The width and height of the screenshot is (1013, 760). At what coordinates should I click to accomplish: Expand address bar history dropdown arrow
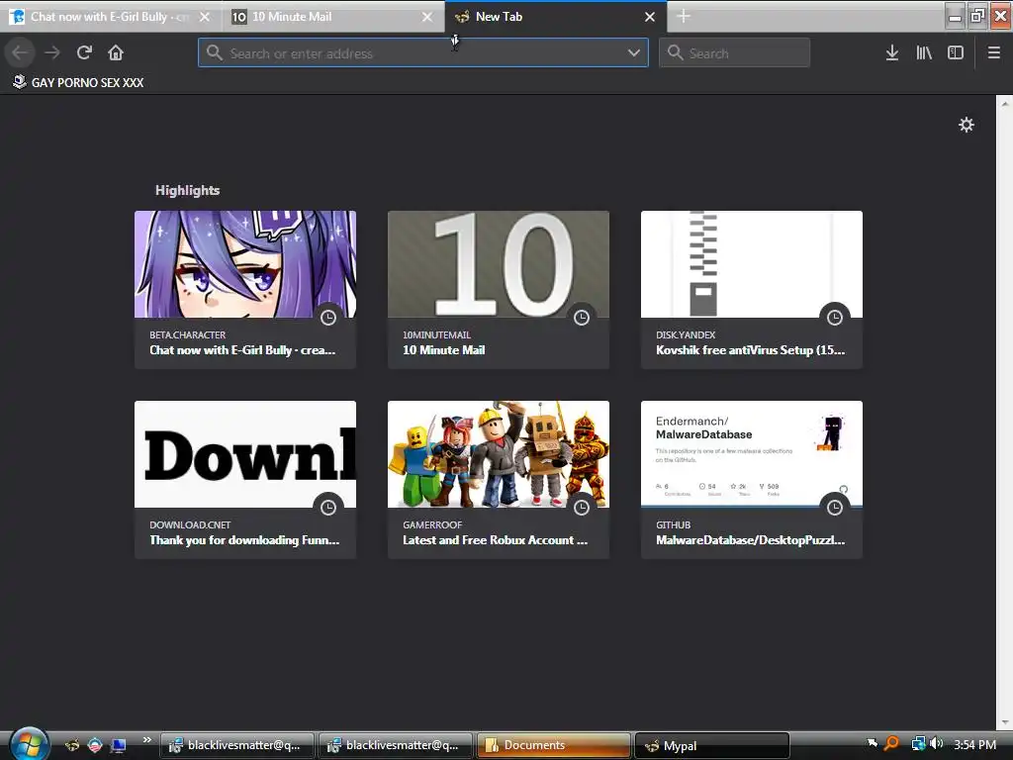[634, 53]
